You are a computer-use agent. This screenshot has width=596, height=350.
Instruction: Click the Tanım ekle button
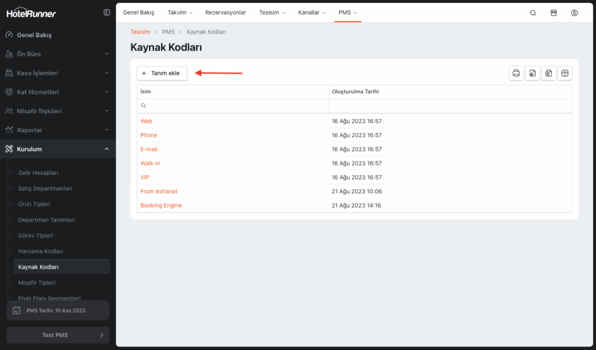point(162,73)
